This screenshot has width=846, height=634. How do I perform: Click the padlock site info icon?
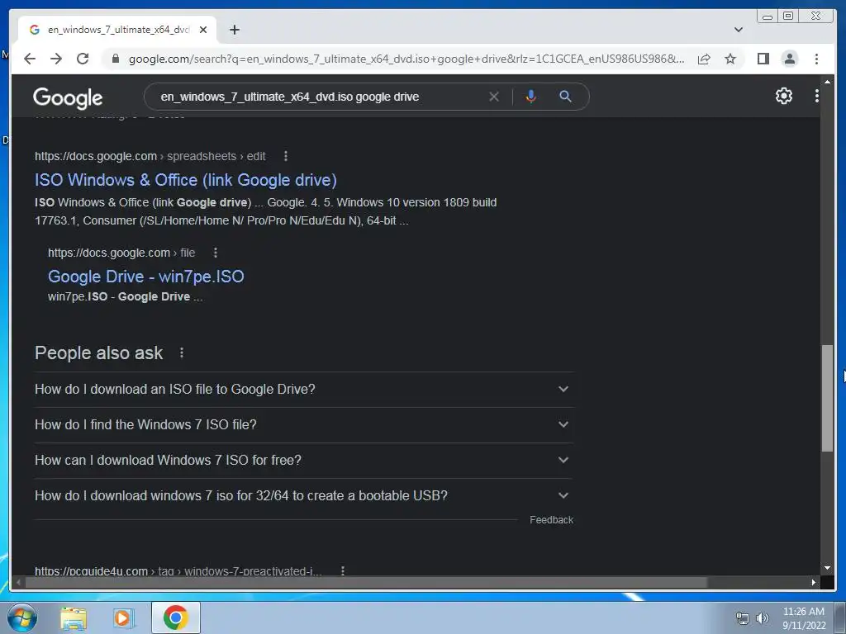pyautogui.click(x=115, y=59)
